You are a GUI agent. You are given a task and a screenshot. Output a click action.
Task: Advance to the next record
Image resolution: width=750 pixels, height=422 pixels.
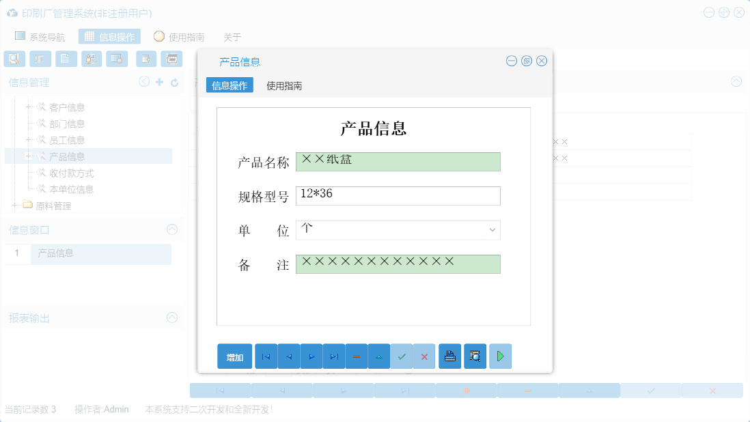311,356
